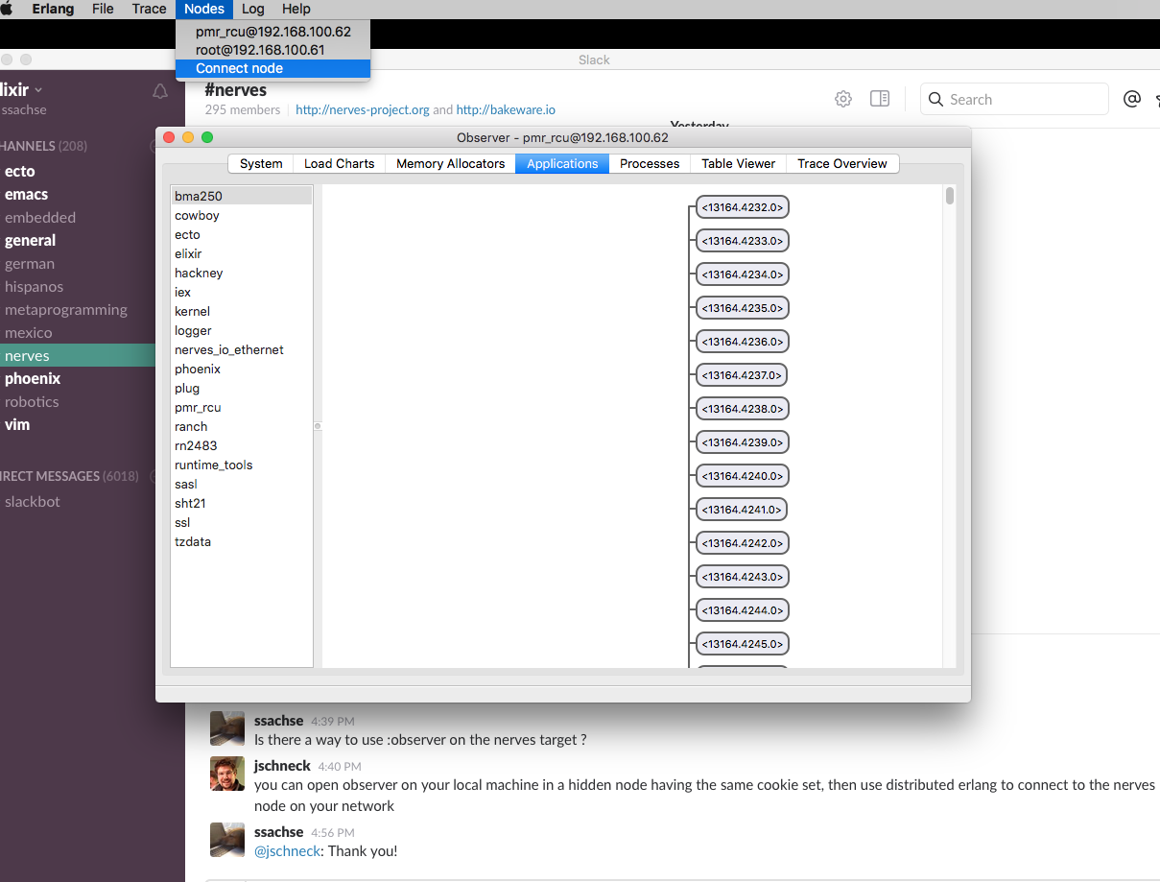Click the 295 members count
The image size is (1160, 882).
243,110
